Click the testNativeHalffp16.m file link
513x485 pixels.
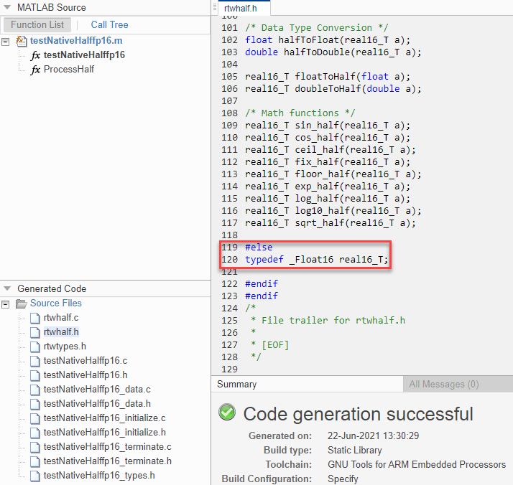76,40
